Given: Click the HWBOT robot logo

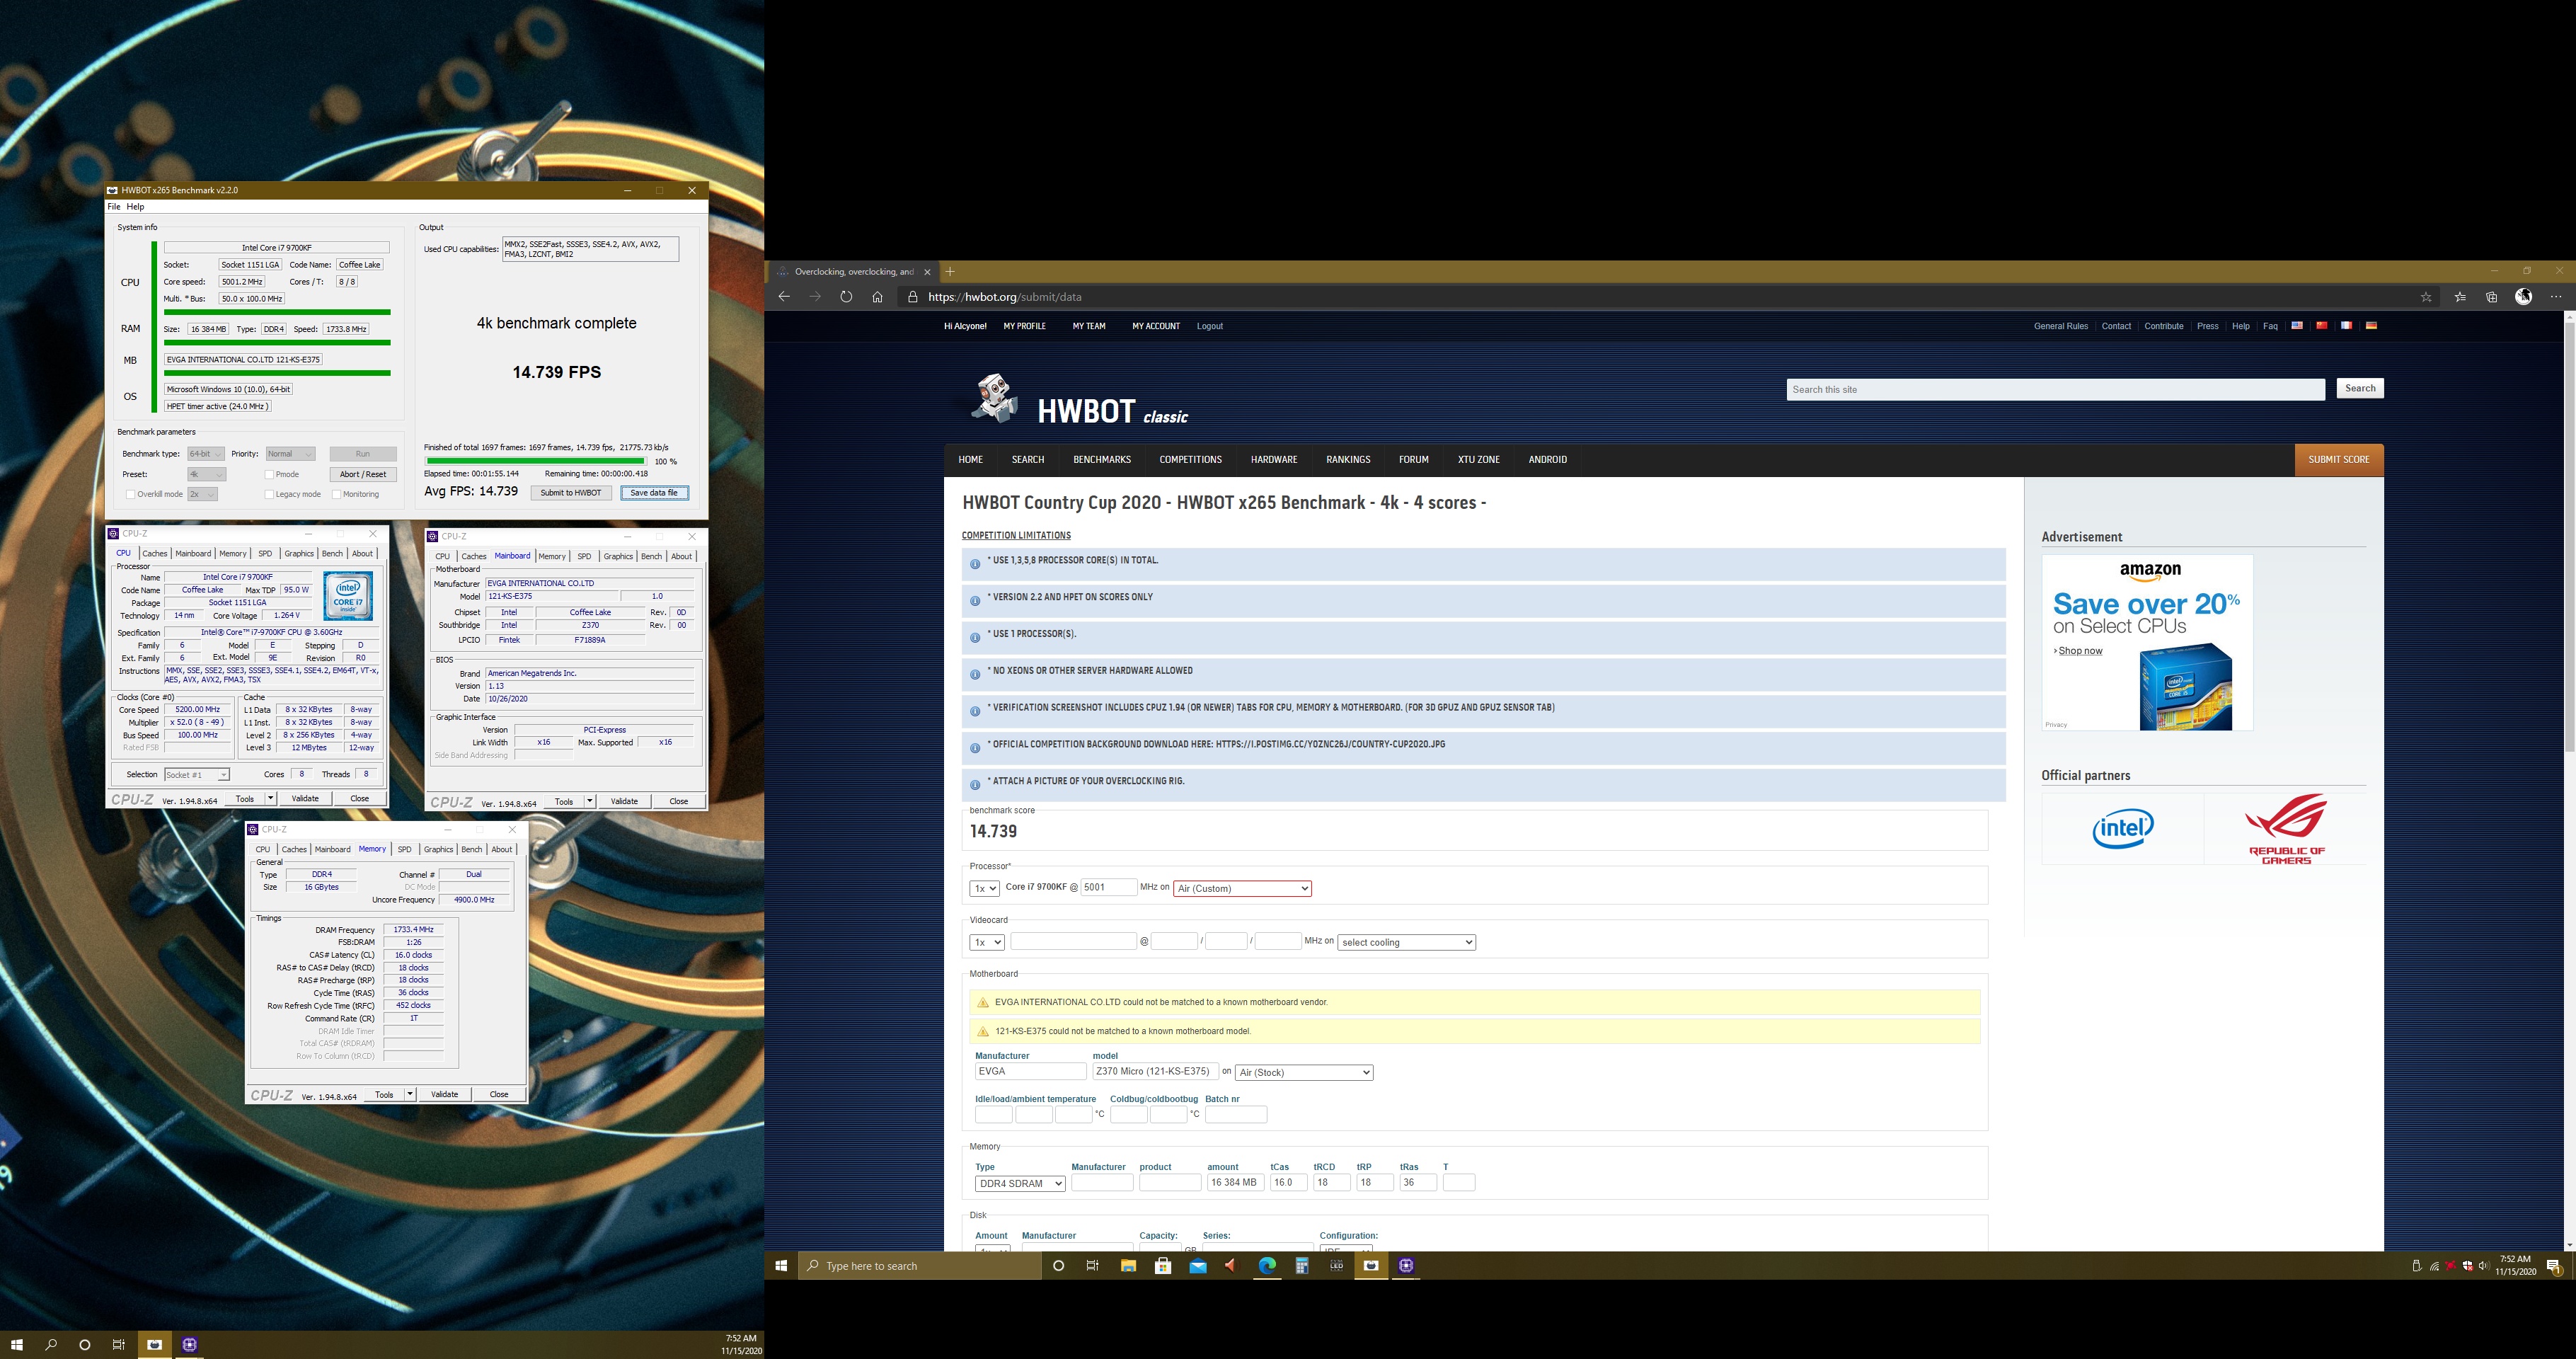Looking at the screenshot, I should (995, 398).
